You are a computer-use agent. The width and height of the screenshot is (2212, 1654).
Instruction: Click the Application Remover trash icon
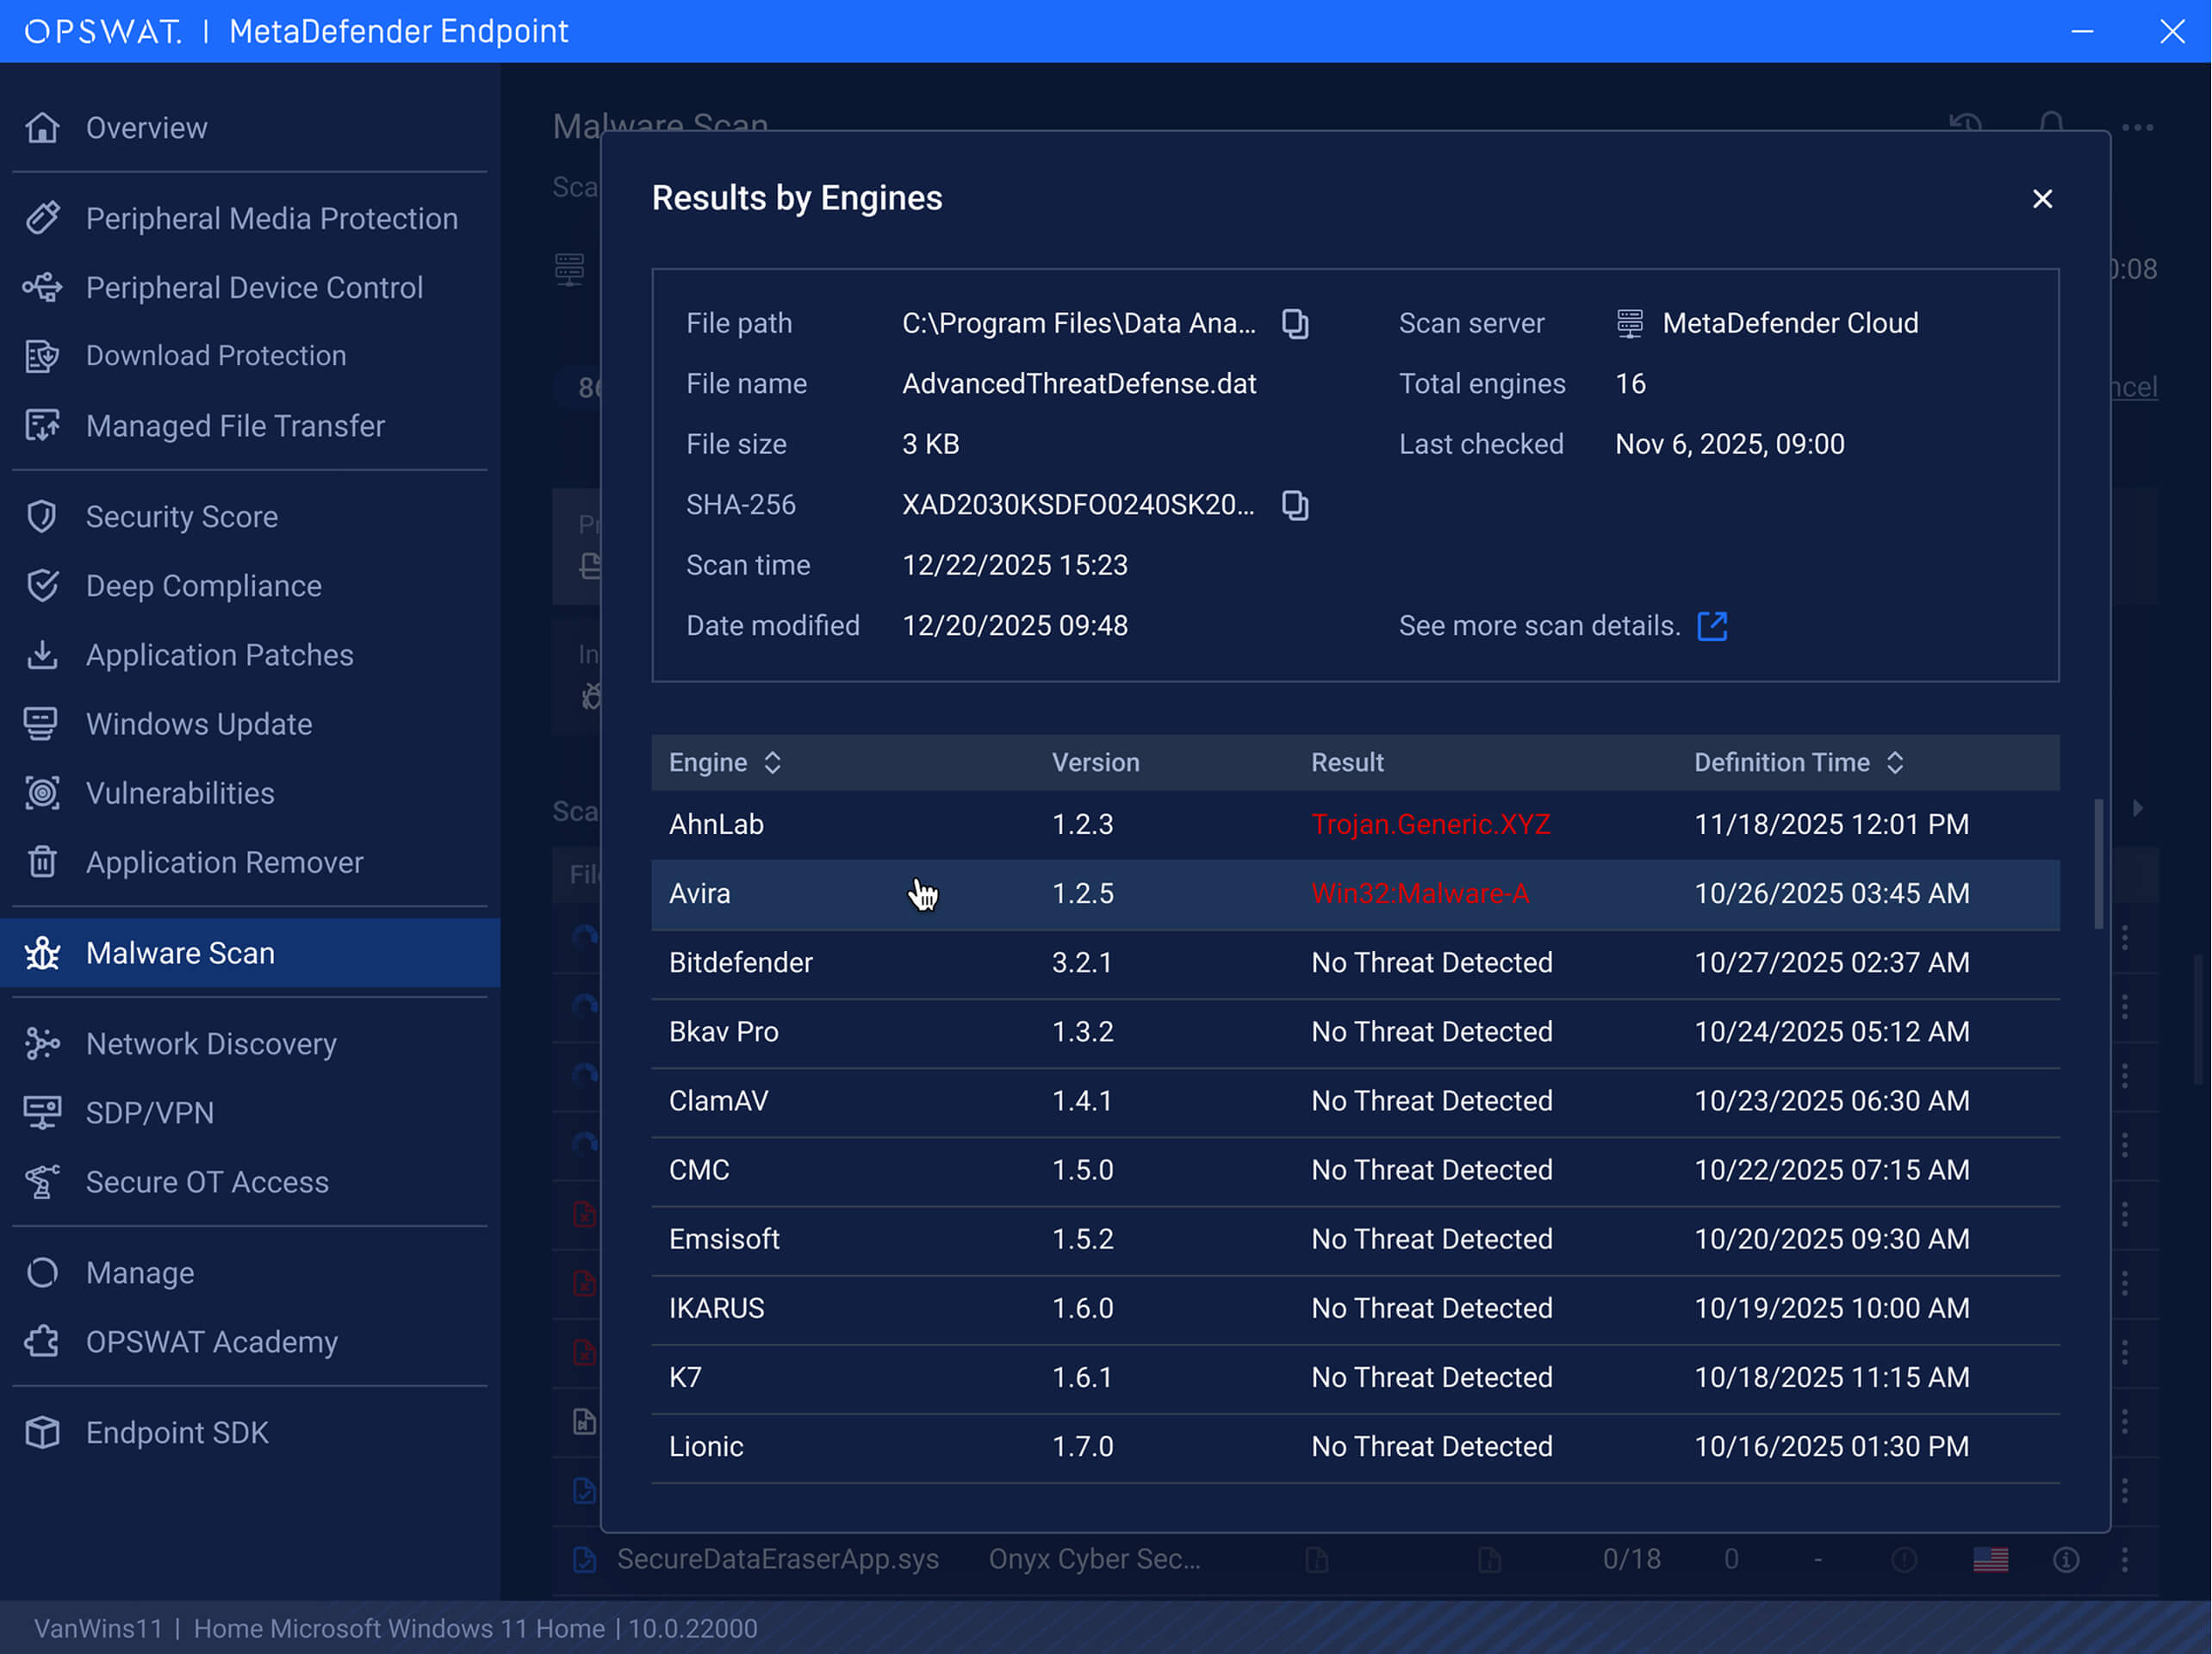point(42,862)
